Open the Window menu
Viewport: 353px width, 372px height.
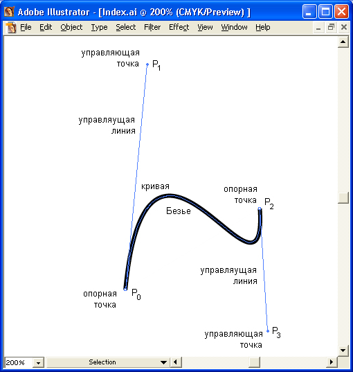234,27
